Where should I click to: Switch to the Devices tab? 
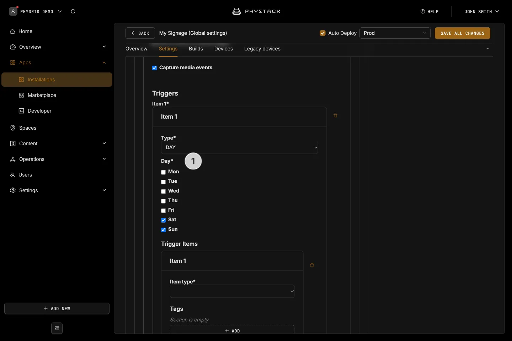coord(224,49)
